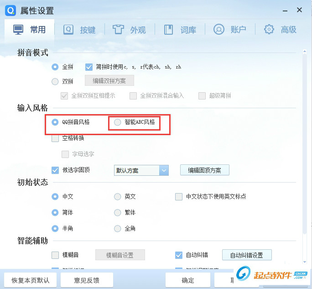Image resolution: width=312 pixels, height=289 pixels.
Task: Confirm settings with 确定 button
Action: [188, 280]
